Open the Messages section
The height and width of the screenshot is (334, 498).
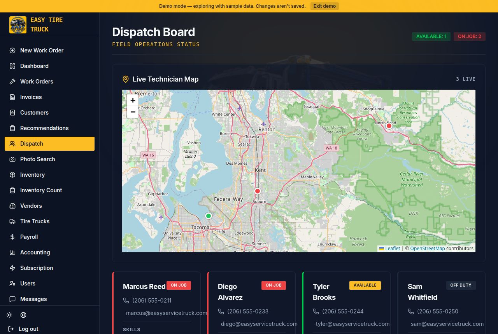pyautogui.click(x=49, y=299)
